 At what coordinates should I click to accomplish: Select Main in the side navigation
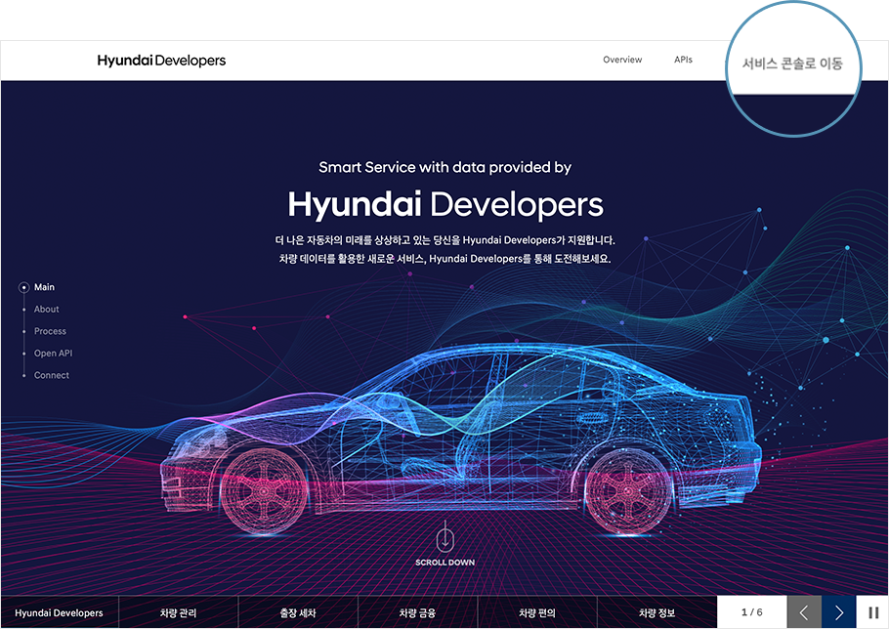44,287
